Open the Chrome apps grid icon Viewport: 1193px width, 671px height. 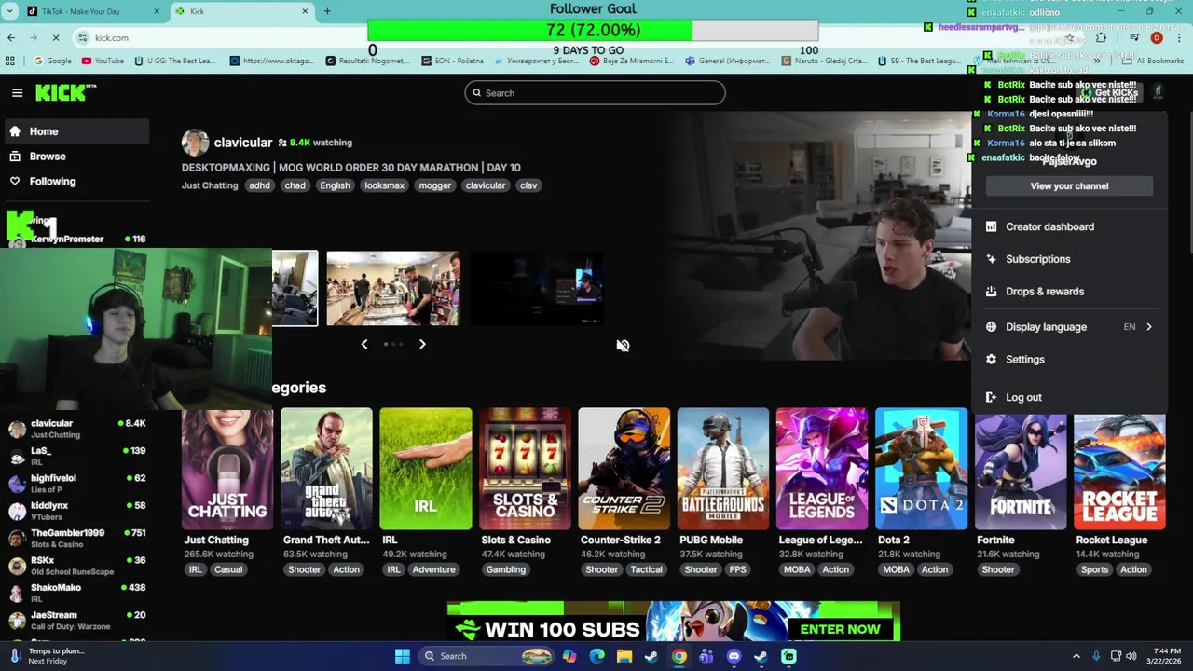pyautogui.click(x=10, y=61)
